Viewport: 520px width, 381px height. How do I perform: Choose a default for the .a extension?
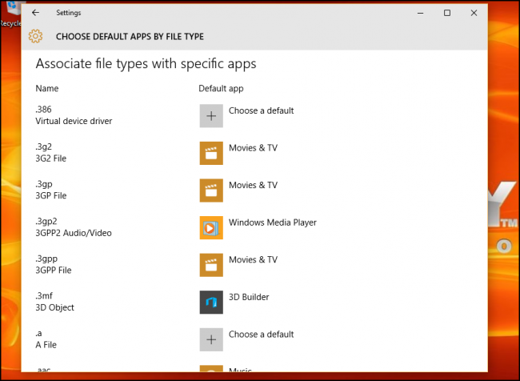click(x=261, y=335)
